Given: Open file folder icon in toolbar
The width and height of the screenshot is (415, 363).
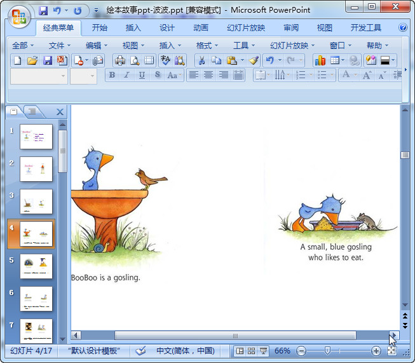Looking at the screenshot, I should click(32, 60).
